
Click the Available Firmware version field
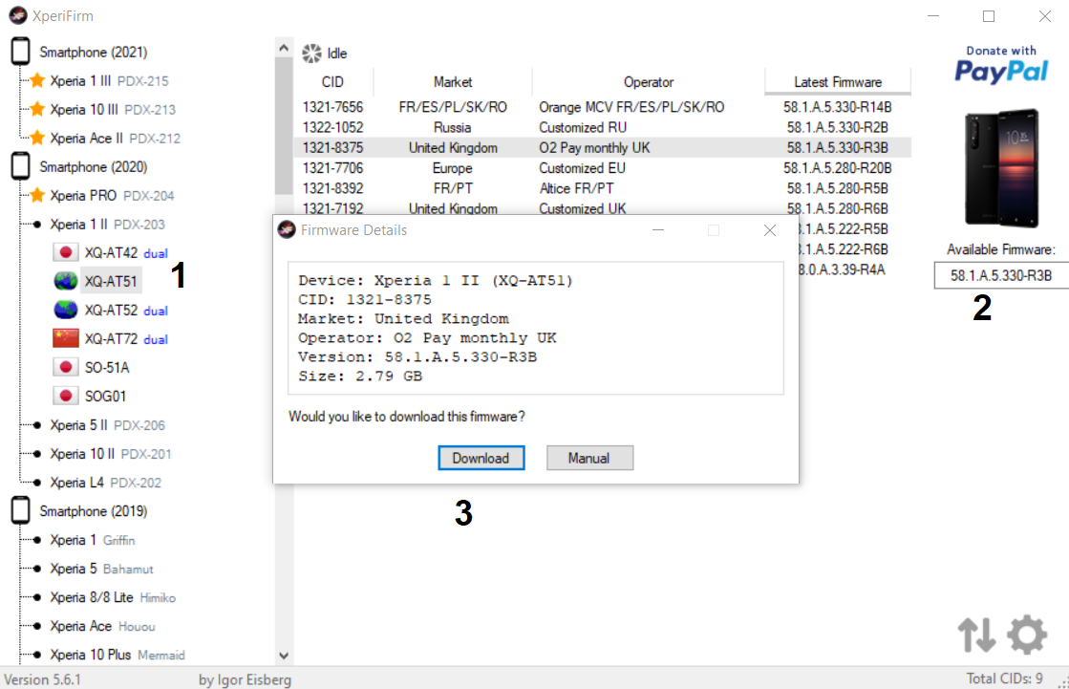1000,275
